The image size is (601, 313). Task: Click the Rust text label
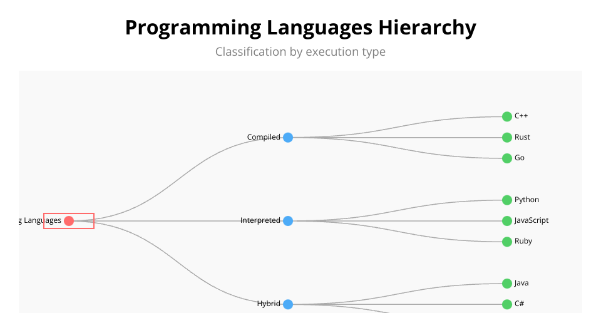click(522, 137)
